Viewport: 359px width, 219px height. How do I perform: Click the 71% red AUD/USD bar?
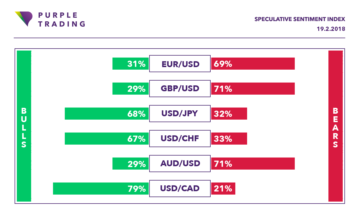pyautogui.click(x=253, y=163)
